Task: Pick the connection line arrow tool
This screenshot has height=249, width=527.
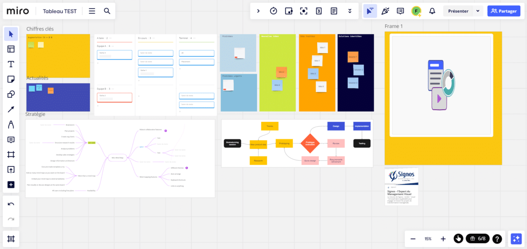Action: [x=11, y=110]
